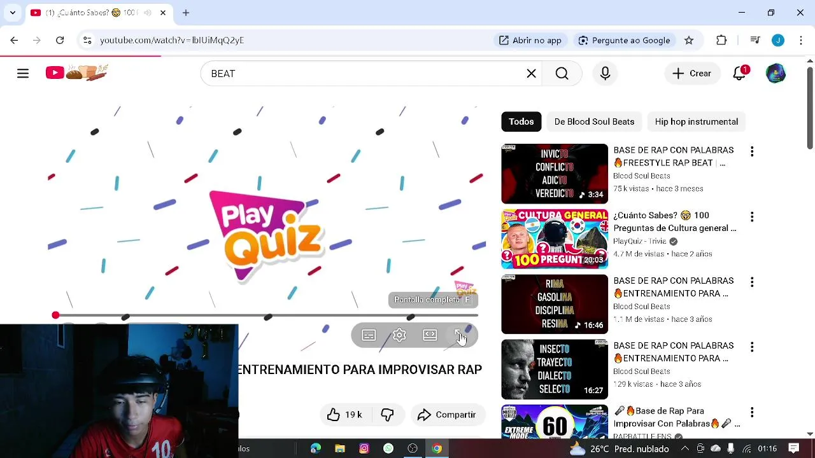Run search with the magnifier button

point(562,74)
